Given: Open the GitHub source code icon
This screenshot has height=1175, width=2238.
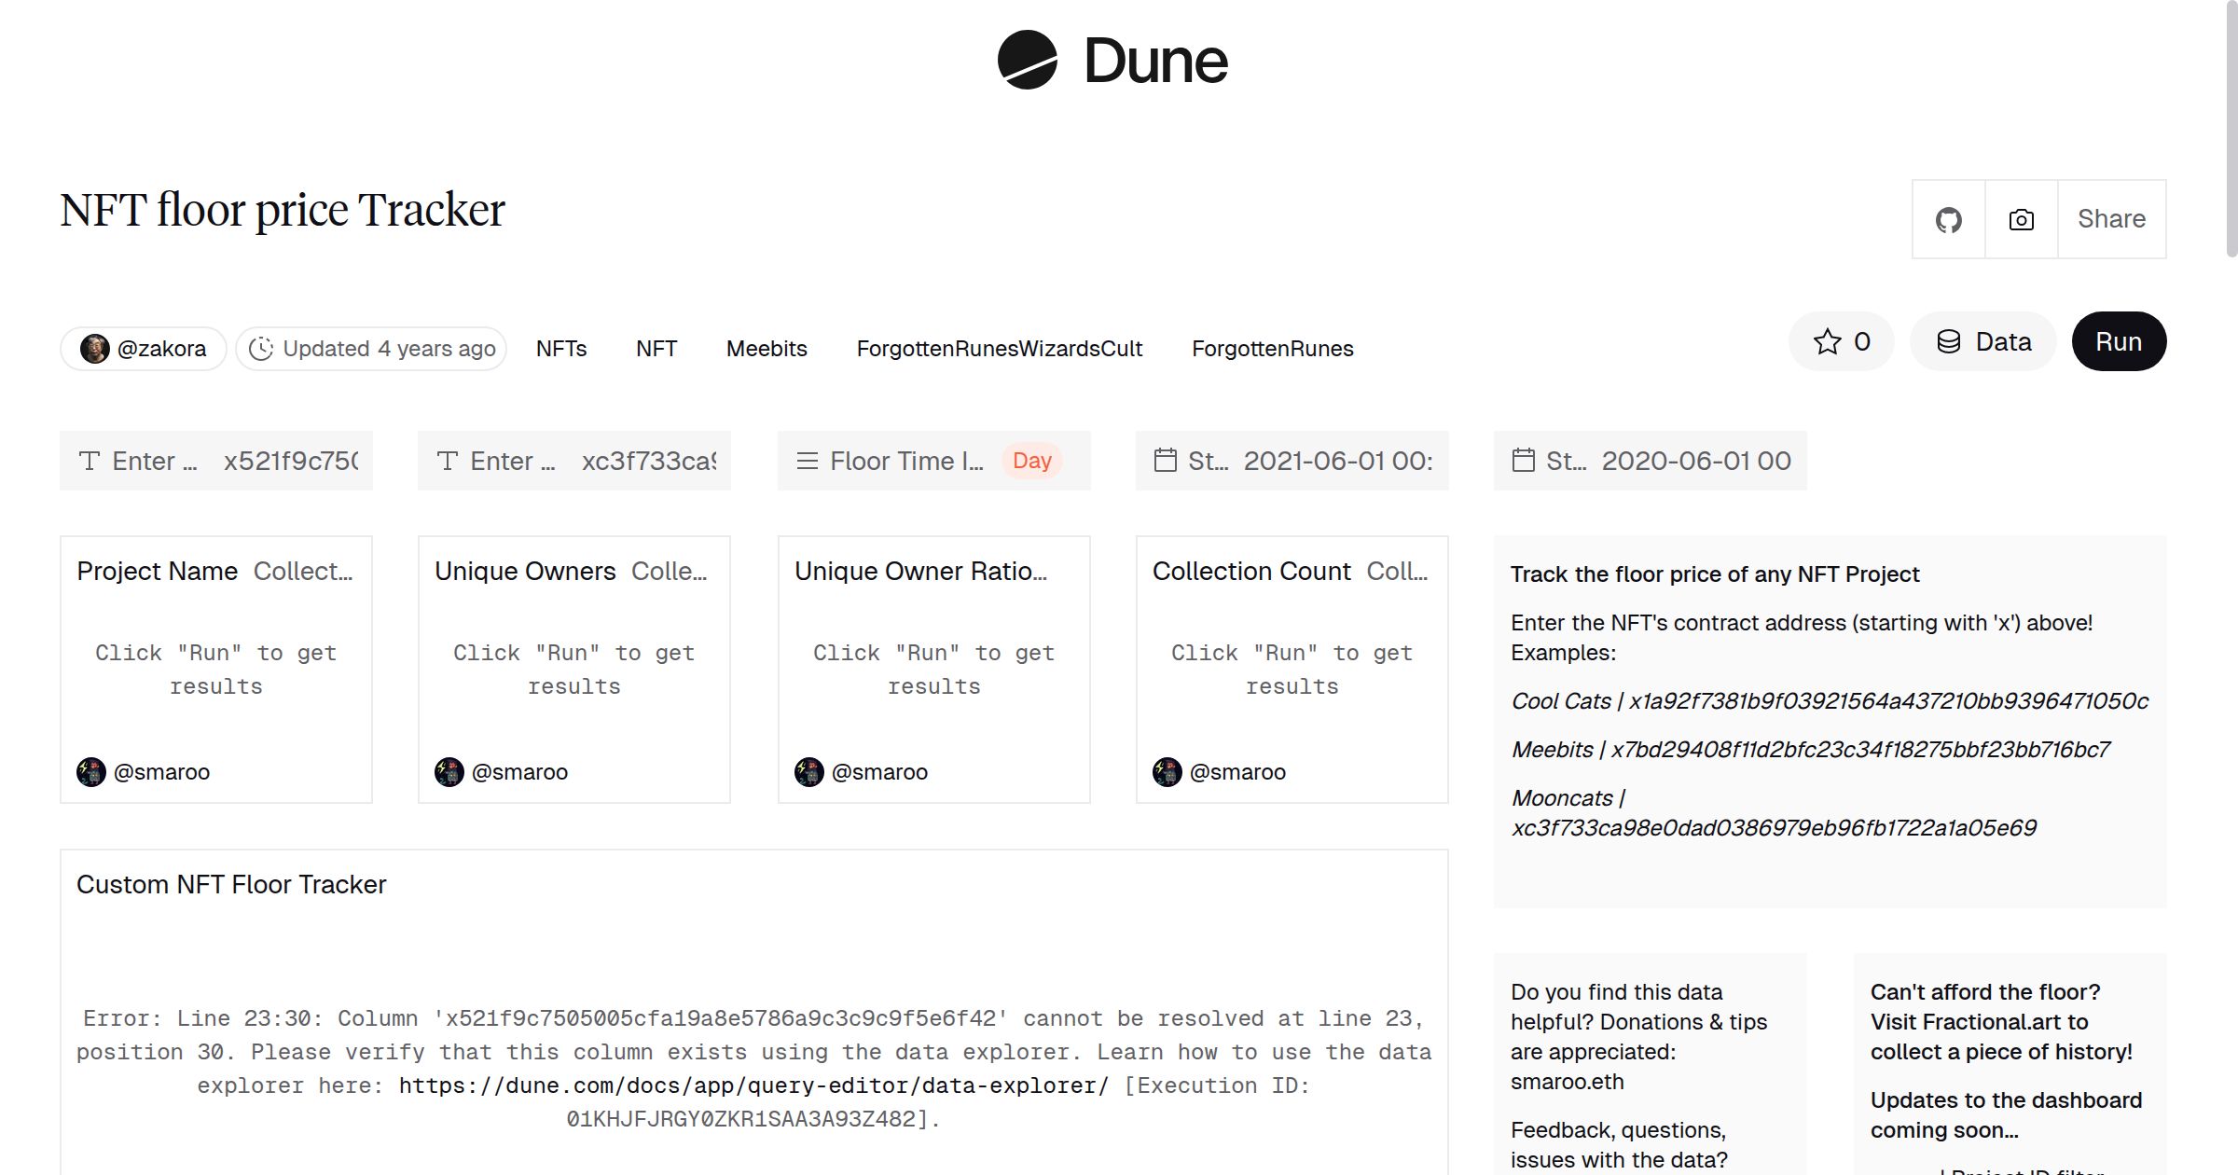Looking at the screenshot, I should [1948, 218].
